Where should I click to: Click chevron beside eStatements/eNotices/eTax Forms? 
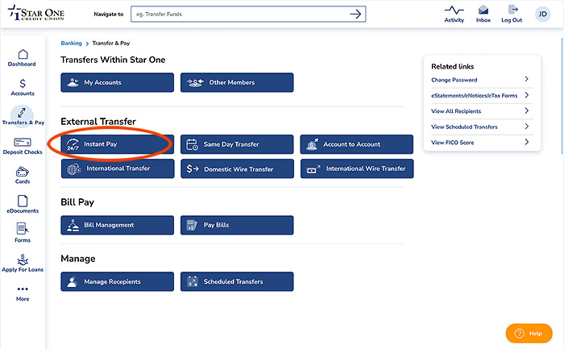click(x=527, y=95)
